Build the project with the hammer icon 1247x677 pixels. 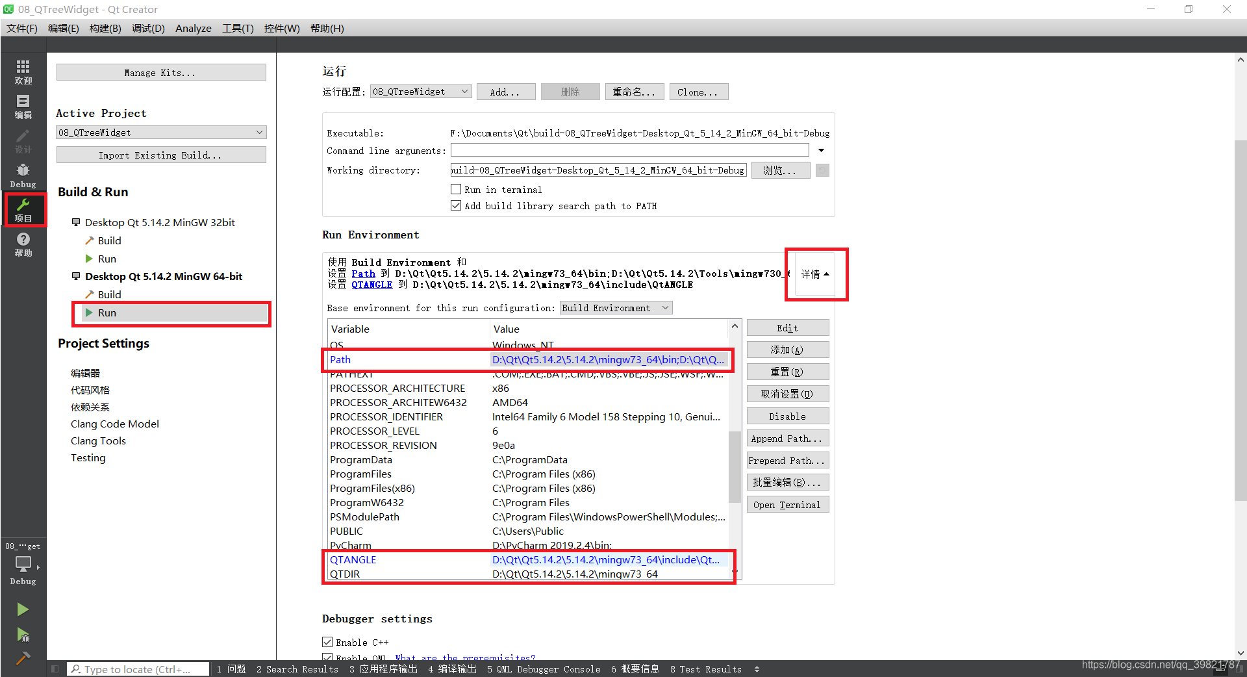click(23, 658)
